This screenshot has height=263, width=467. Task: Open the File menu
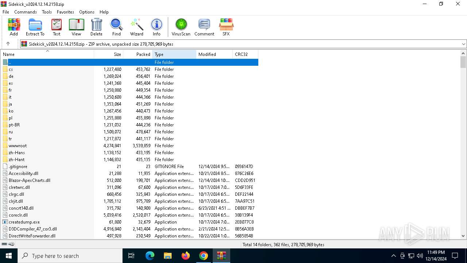(6, 12)
